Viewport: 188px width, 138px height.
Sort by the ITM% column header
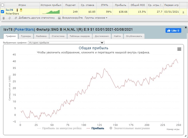coord(104,5)
